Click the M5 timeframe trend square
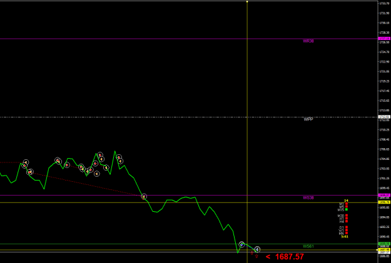The width and height of the screenshot is (391, 263). [x=347, y=207]
